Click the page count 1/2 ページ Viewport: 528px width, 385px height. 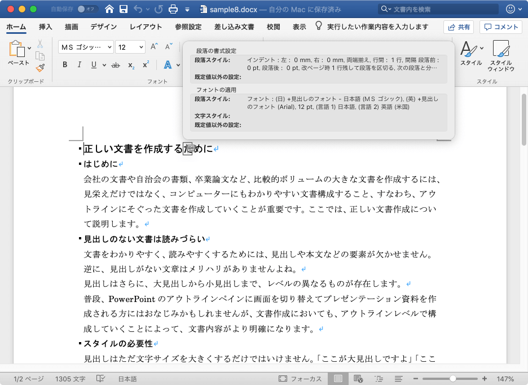29,379
